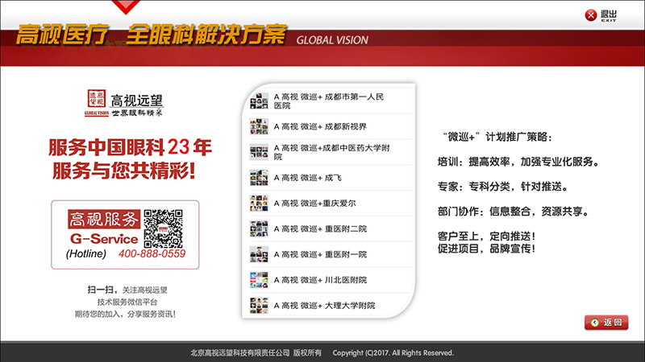
Task: Open group avatar for 成都市第一人民医院
Action: point(259,101)
